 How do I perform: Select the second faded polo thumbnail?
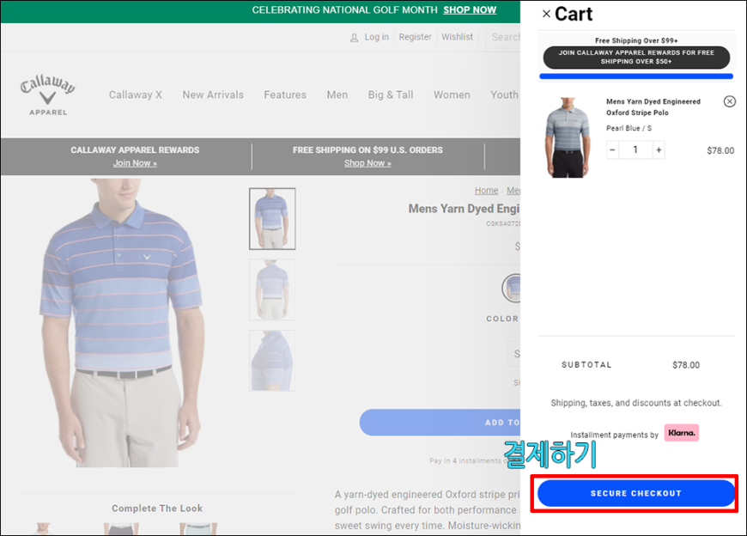coord(272,289)
